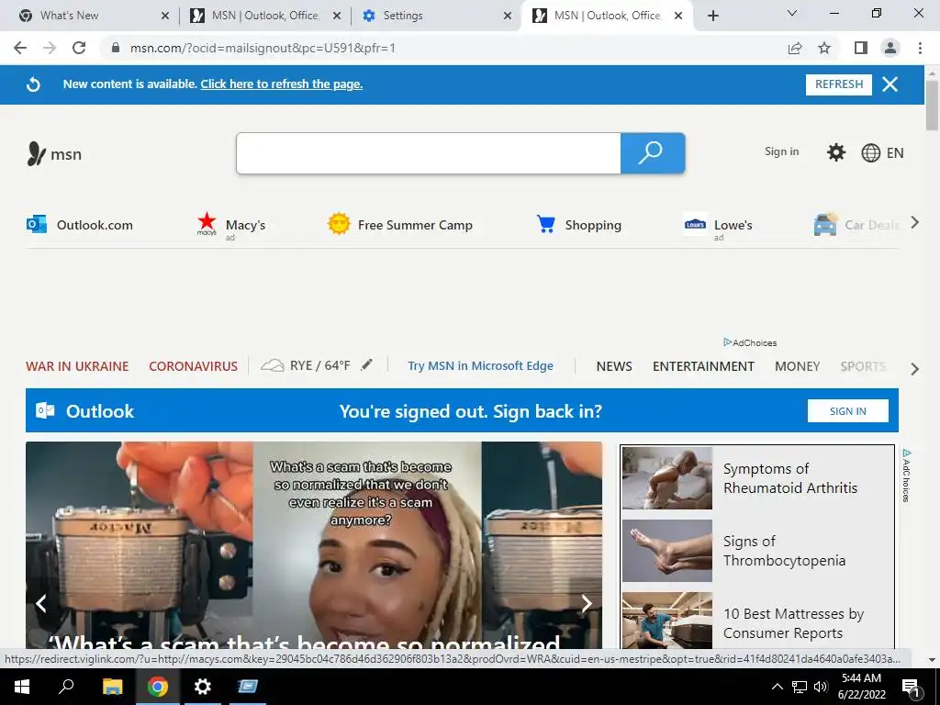Image resolution: width=940 pixels, height=705 pixels.
Task: Click the lock icon in address bar
Action: [x=116, y=48]
